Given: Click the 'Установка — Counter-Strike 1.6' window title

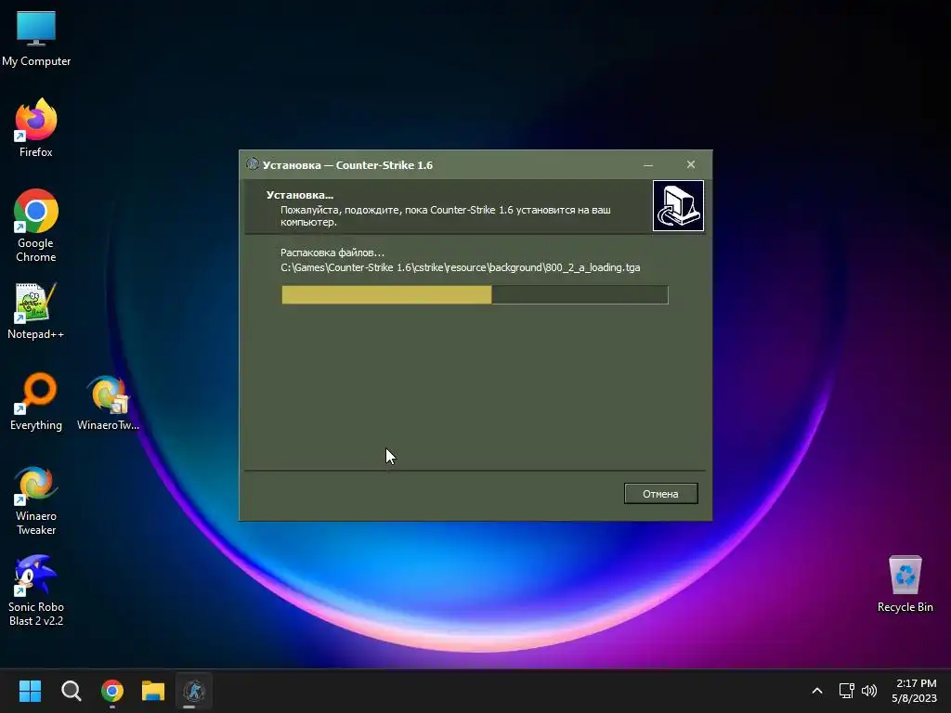Looking at the screenshot, I should point(347,165).
